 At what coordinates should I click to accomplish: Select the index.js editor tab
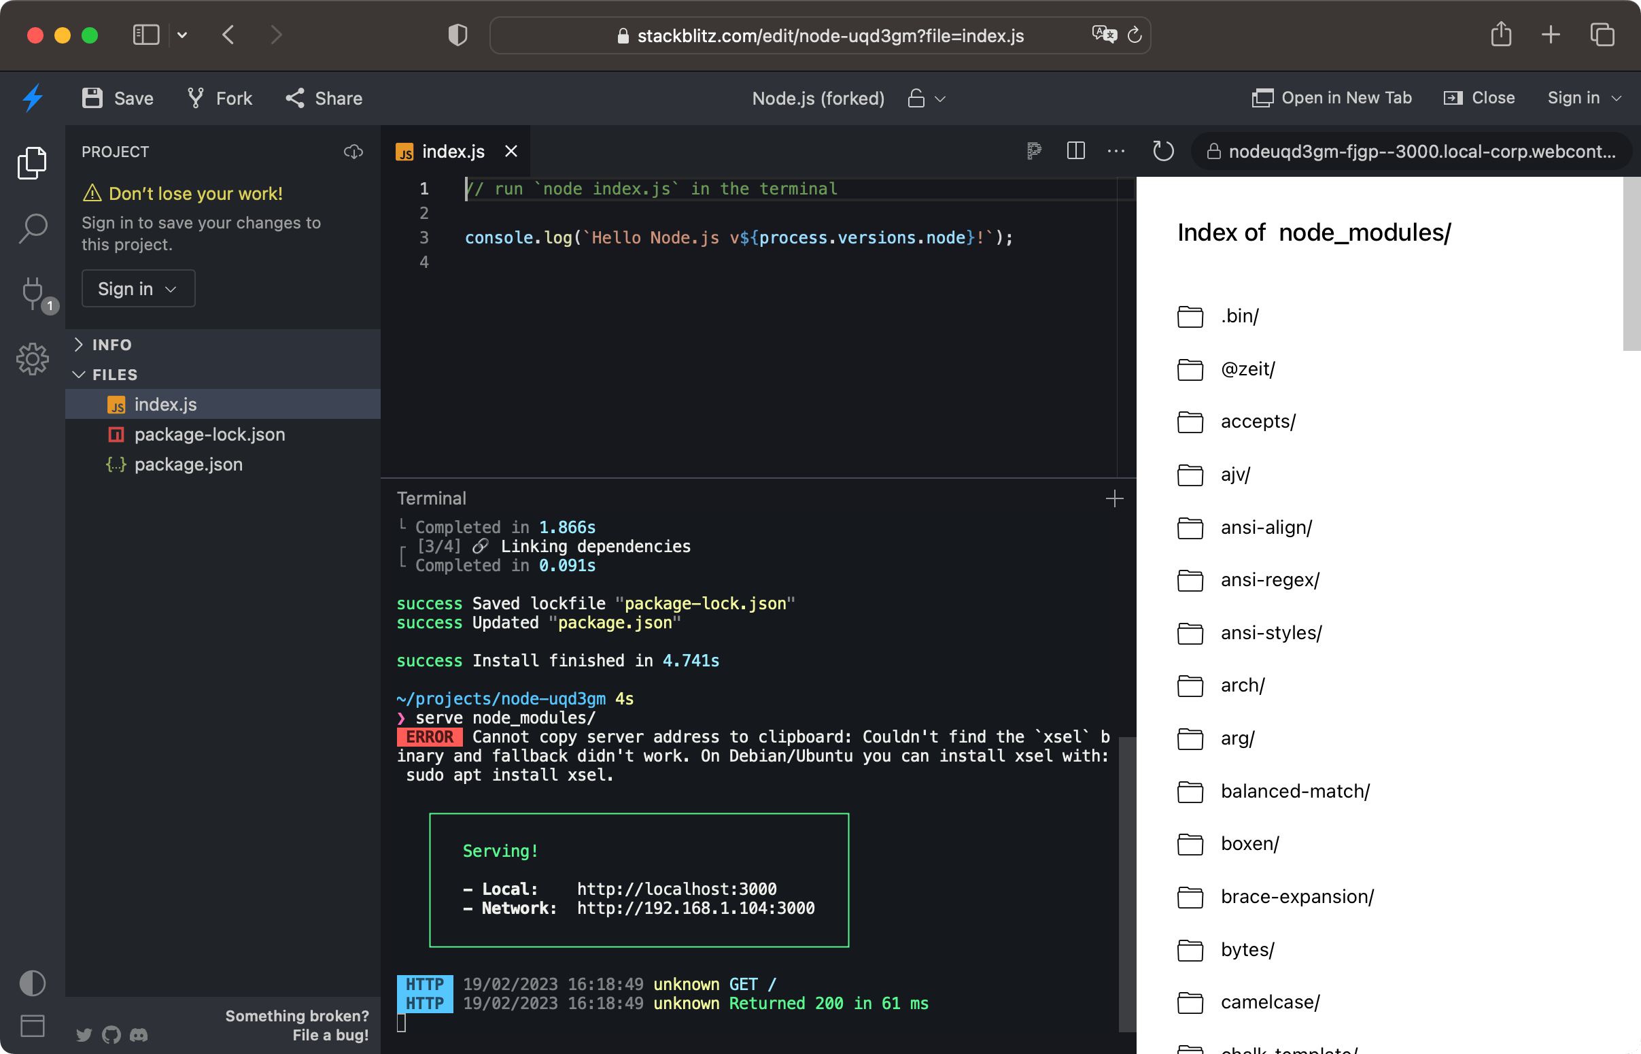451,150
